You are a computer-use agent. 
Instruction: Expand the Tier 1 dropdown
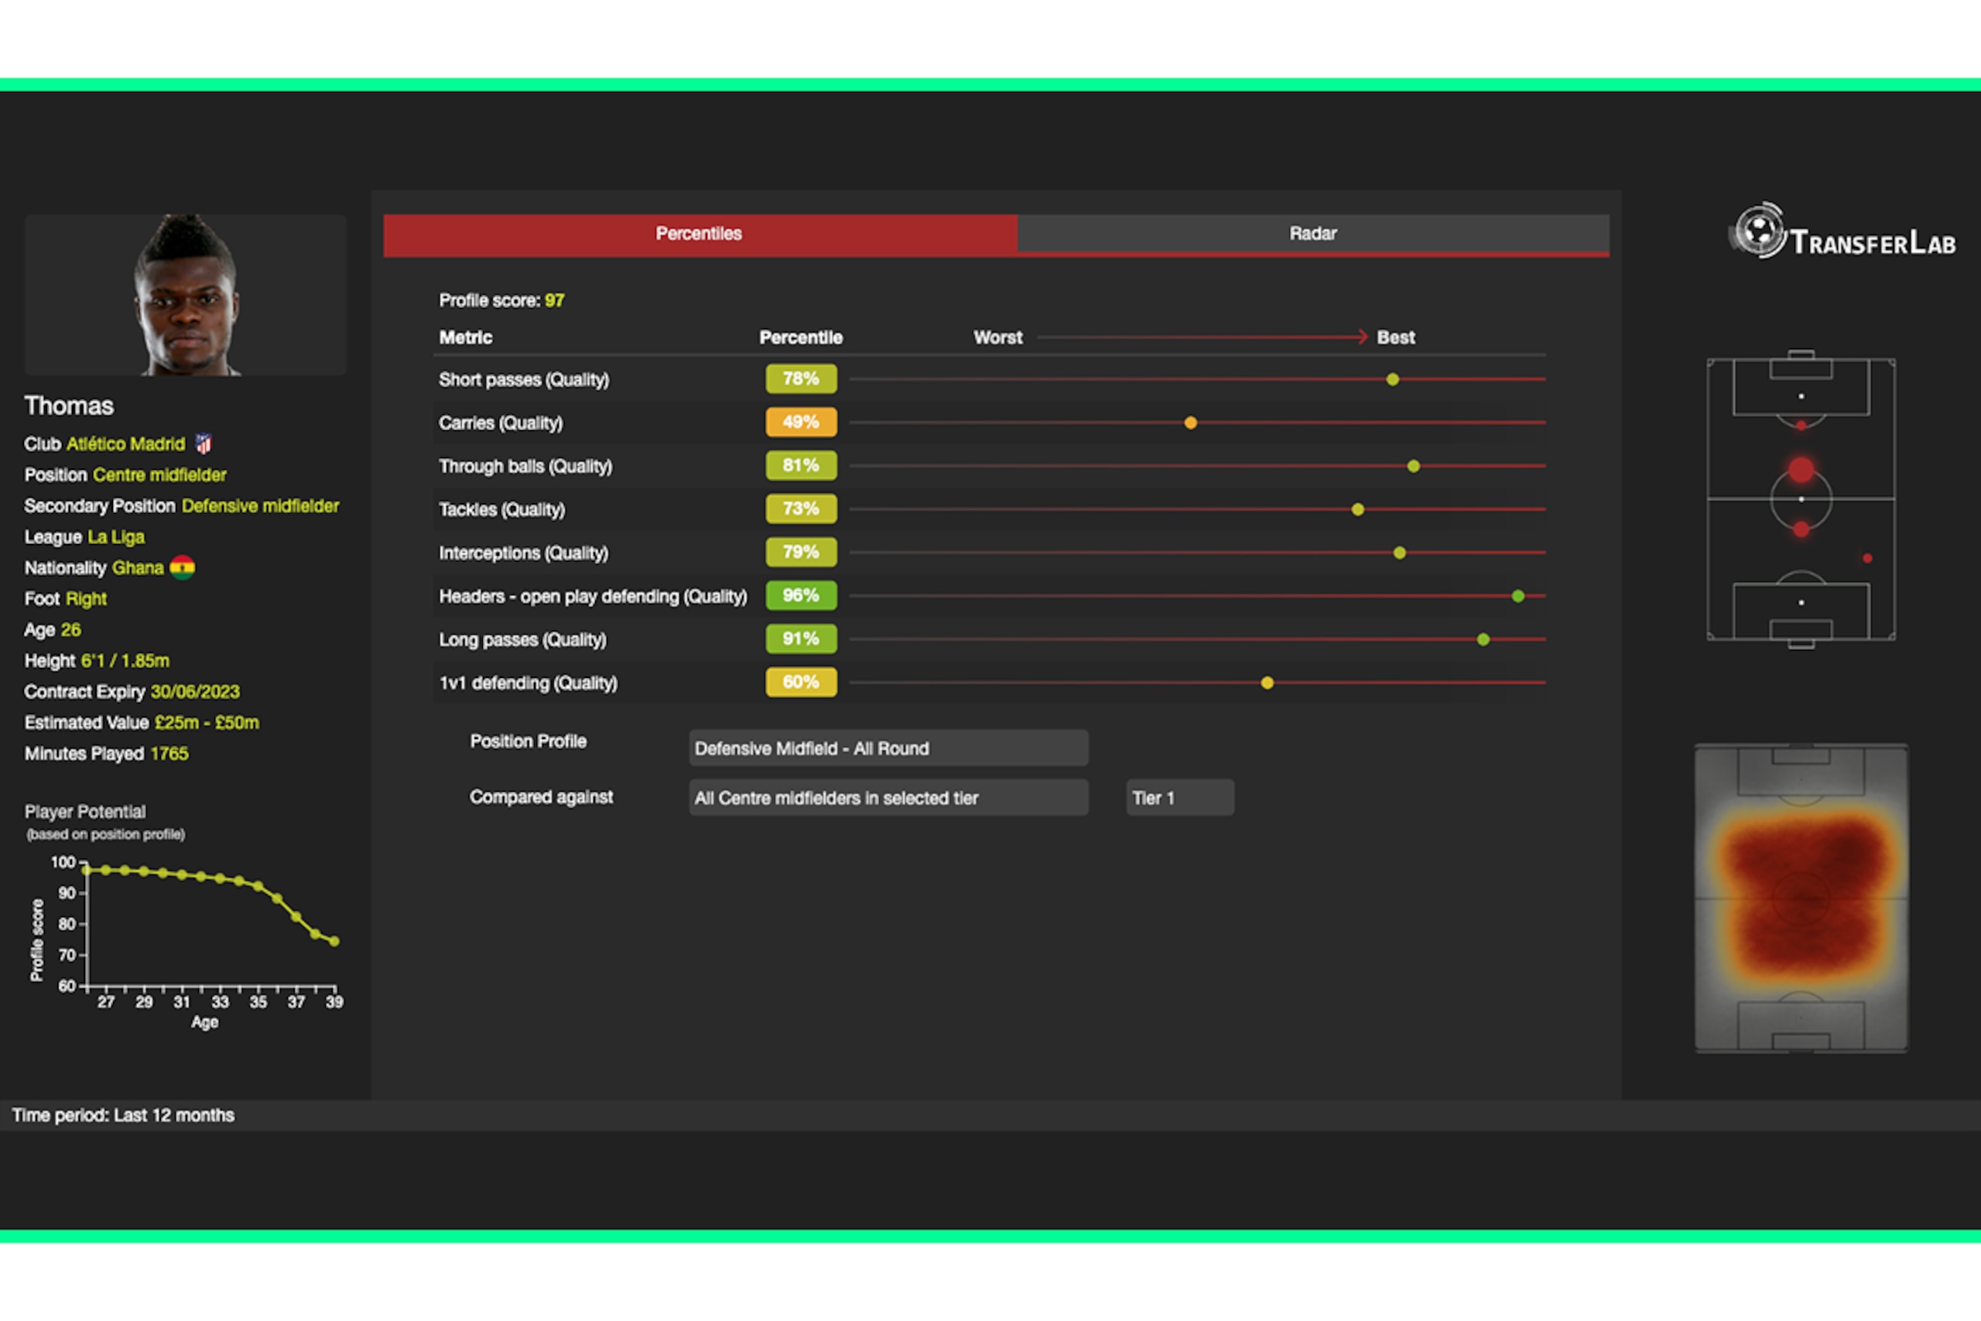1180,798
